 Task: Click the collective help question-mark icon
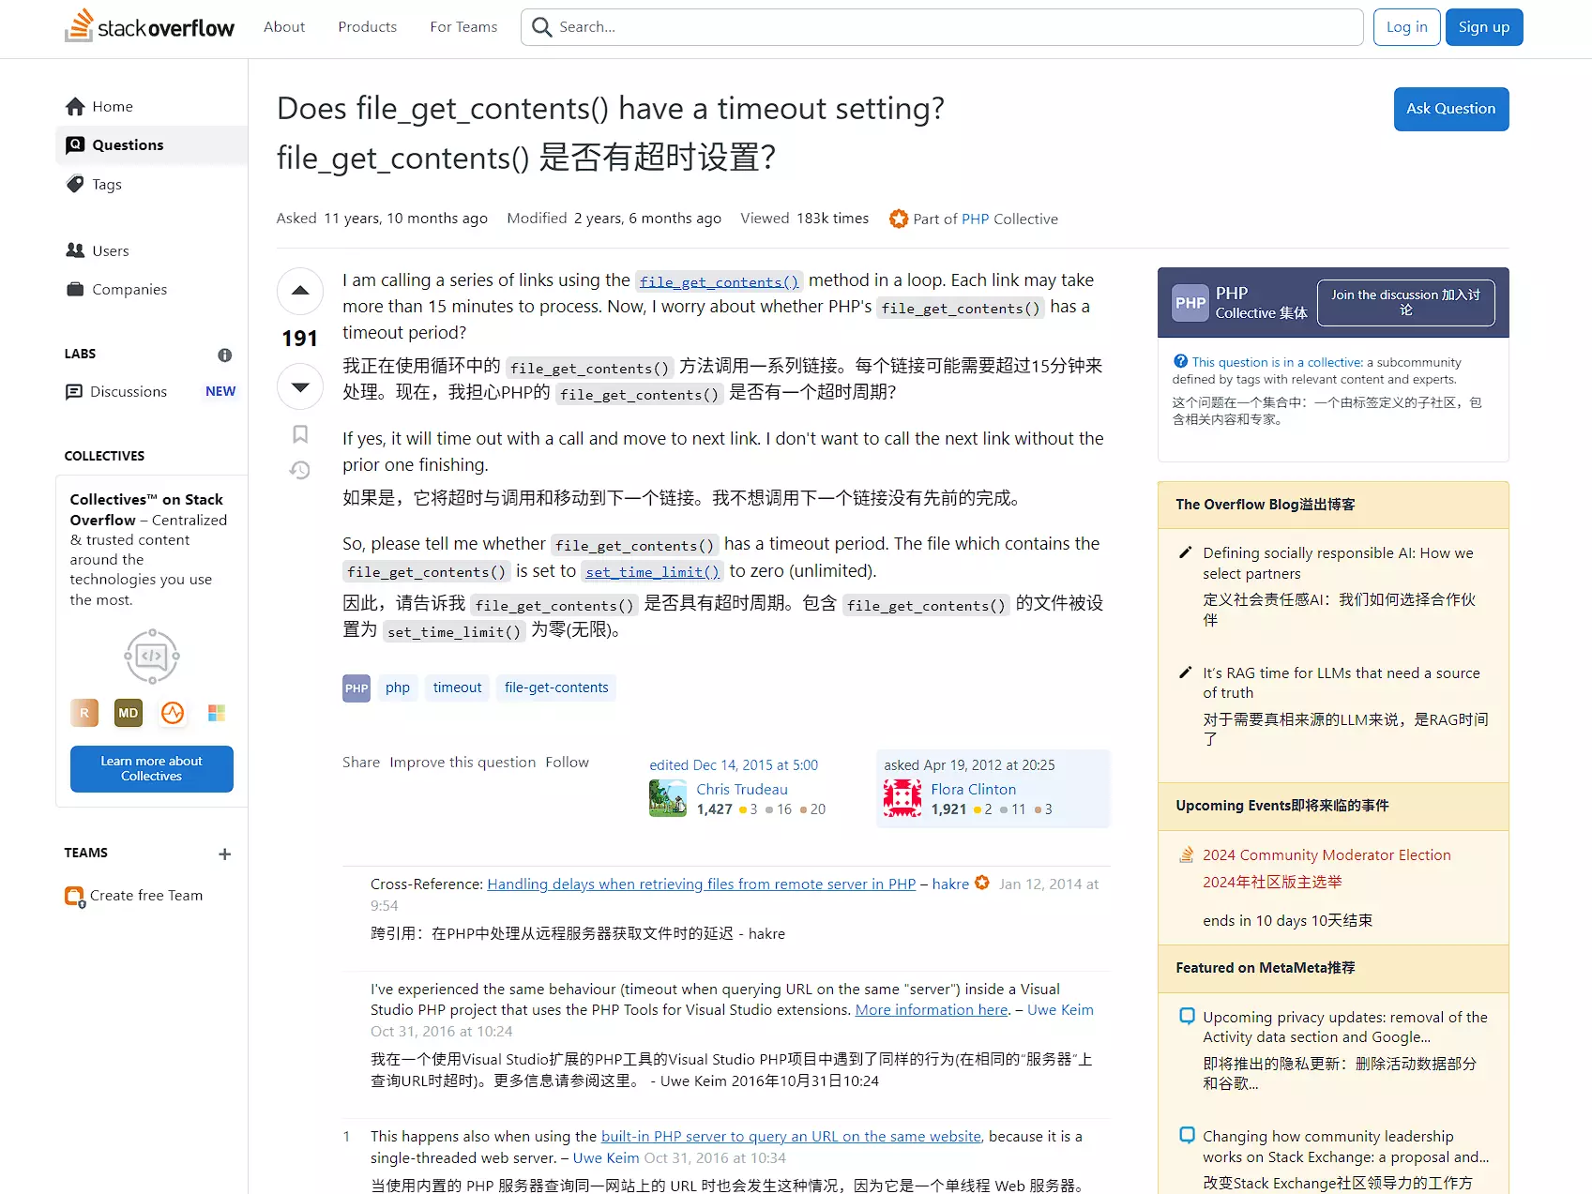point(1180,362)
